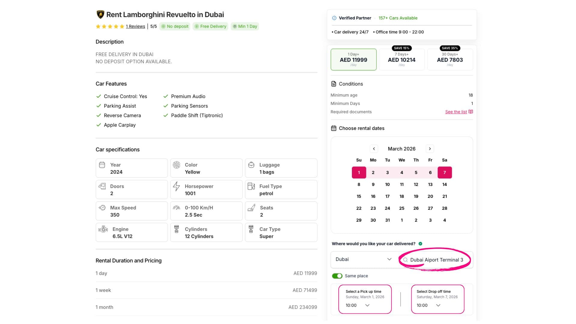Click the Dubai Aiport Terminal 3 address field
The height and width of the screenshot is (324, 576).
(436, 260)
